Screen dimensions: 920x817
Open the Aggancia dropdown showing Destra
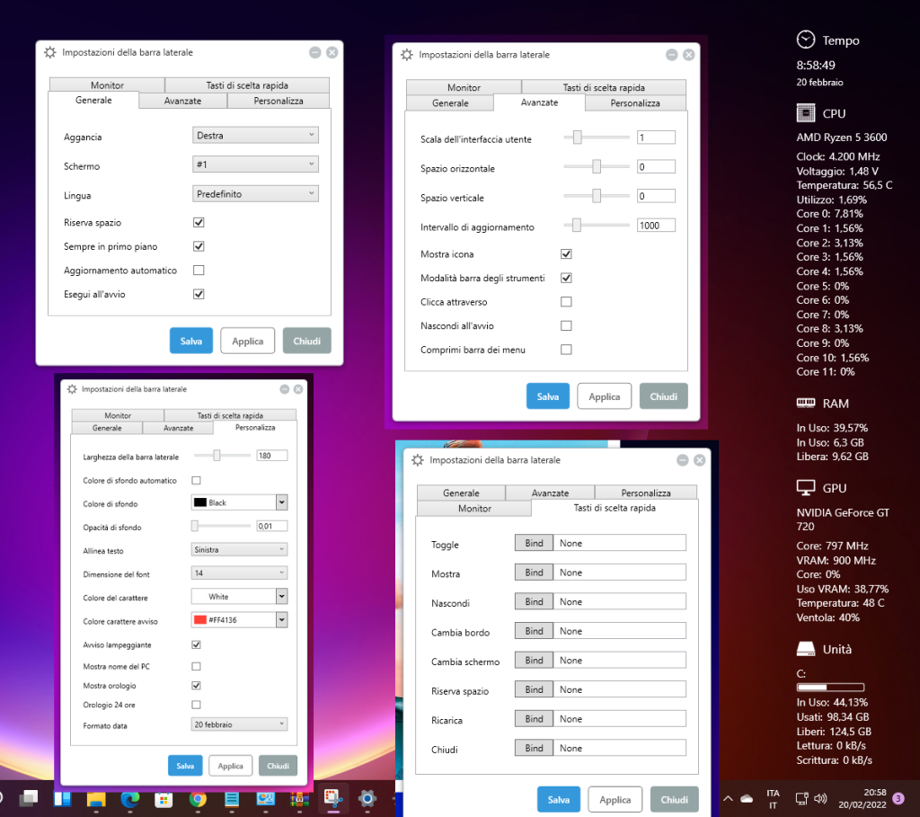click(x=256, y=136)
